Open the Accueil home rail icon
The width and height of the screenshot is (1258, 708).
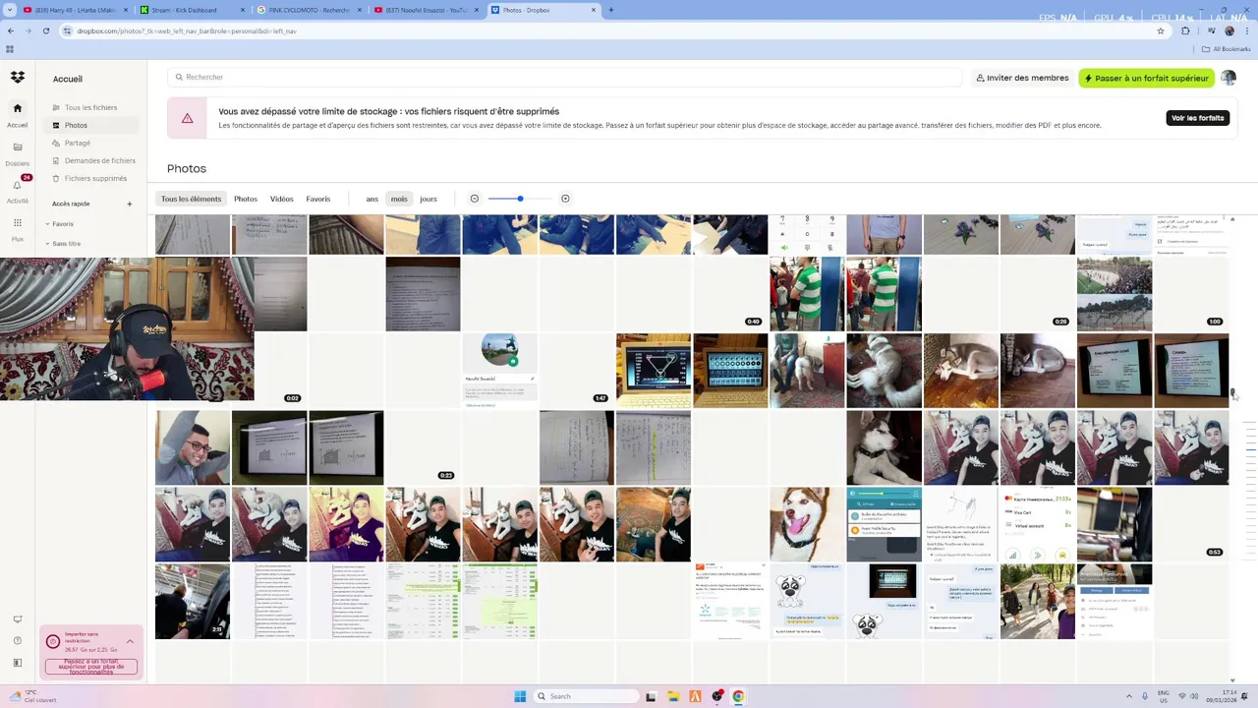point(17,109)
